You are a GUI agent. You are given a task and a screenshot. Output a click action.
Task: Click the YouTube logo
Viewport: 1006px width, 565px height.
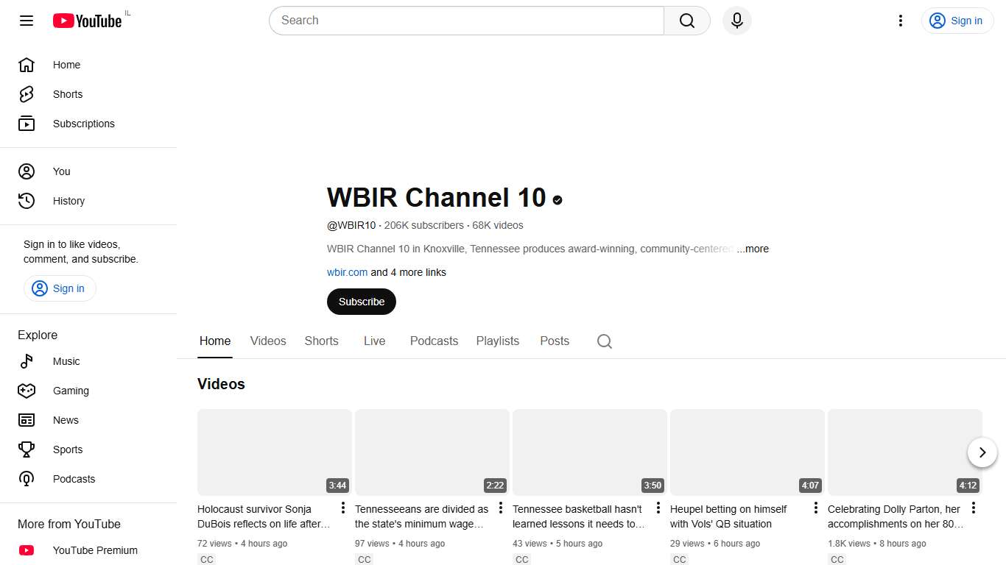coord(88,21)
